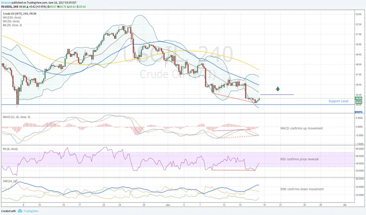Image resolution: width=366 pixels, height=215 pixels.
Task: Click the 0.5000 MACD axis label
Action: [359, 118]
